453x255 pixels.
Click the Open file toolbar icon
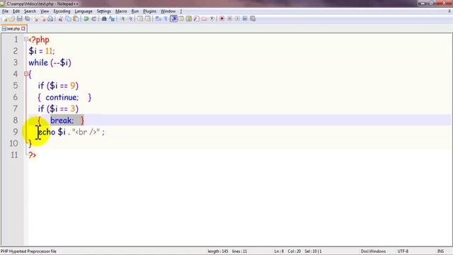(x=12, y=19)
